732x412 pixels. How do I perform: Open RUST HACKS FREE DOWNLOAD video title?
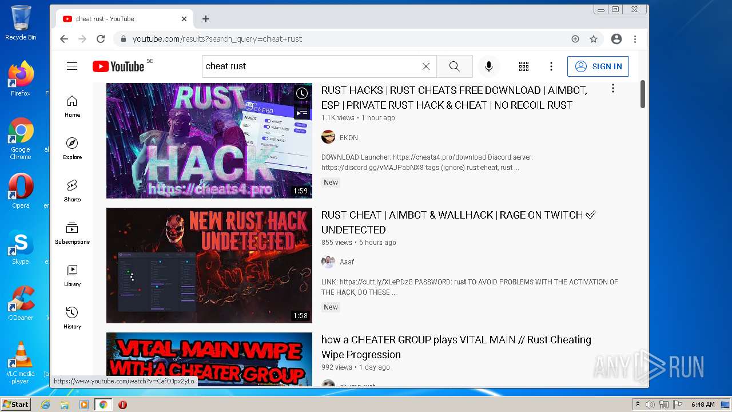point(454,98)
